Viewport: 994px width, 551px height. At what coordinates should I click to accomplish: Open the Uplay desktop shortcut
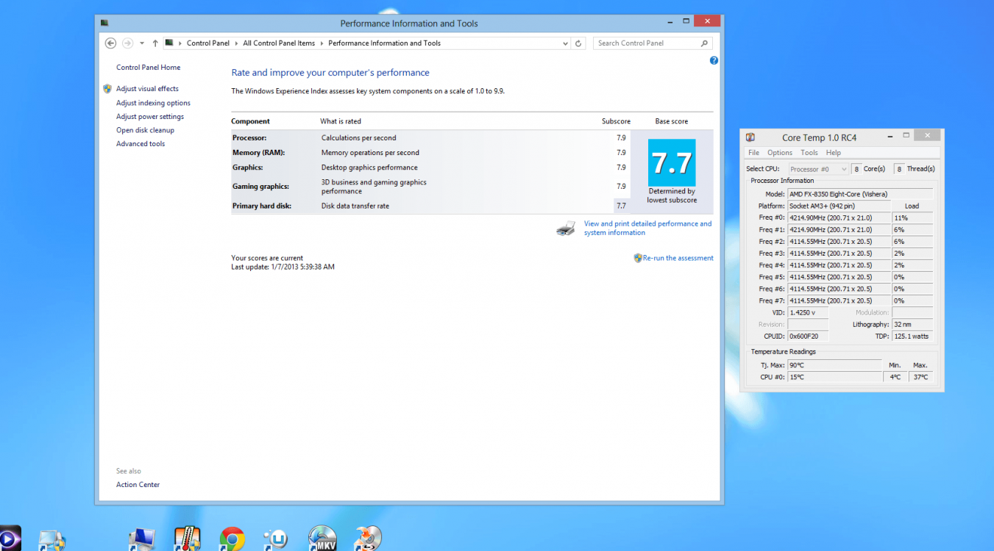pyautogui.click(x=277, y=540)
